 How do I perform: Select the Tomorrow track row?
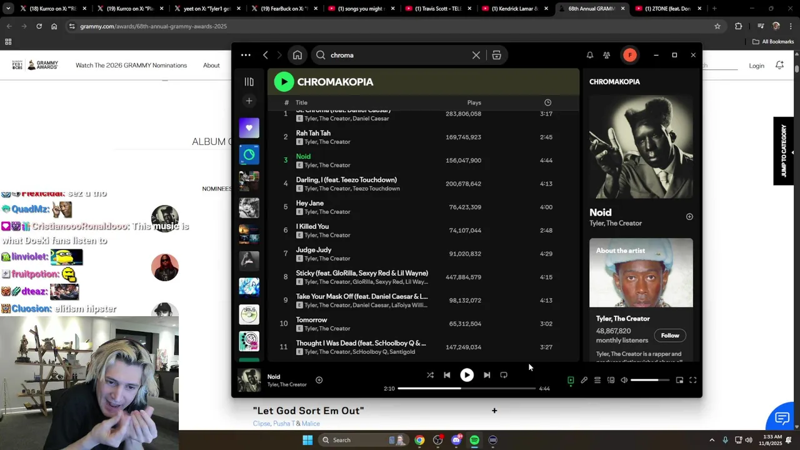(x=423, y=324)
